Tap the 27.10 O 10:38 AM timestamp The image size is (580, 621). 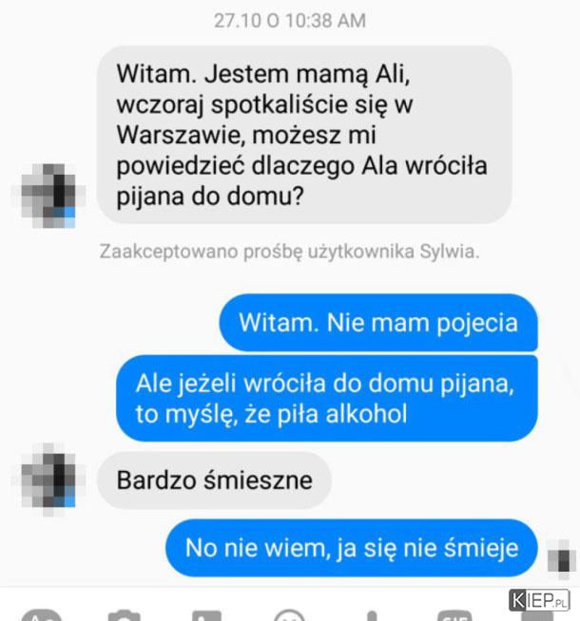pyautogui.click(x=290, y=21)
